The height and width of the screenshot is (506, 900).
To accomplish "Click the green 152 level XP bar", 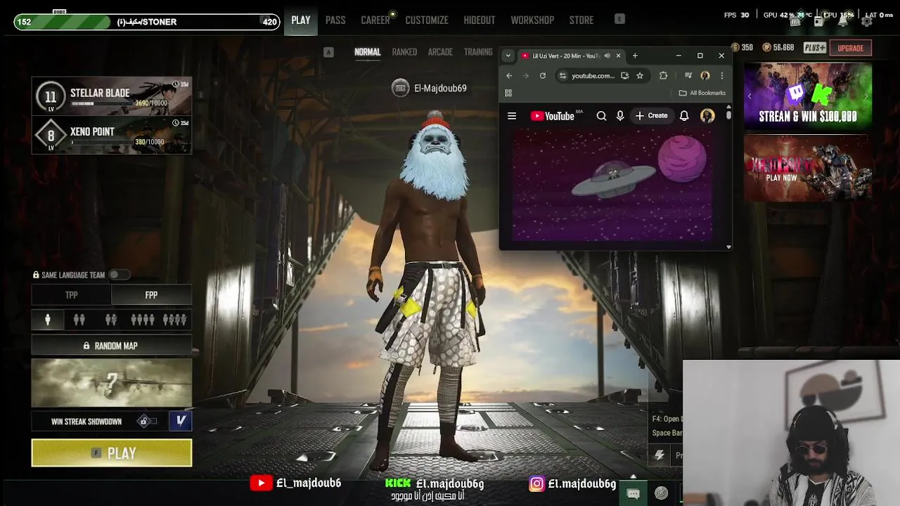I will (x=146, y=22).
